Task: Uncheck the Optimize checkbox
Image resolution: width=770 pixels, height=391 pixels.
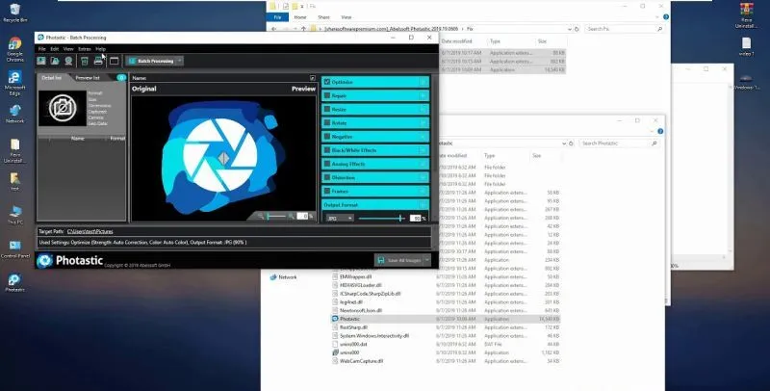Action: [x=327, y=82]
